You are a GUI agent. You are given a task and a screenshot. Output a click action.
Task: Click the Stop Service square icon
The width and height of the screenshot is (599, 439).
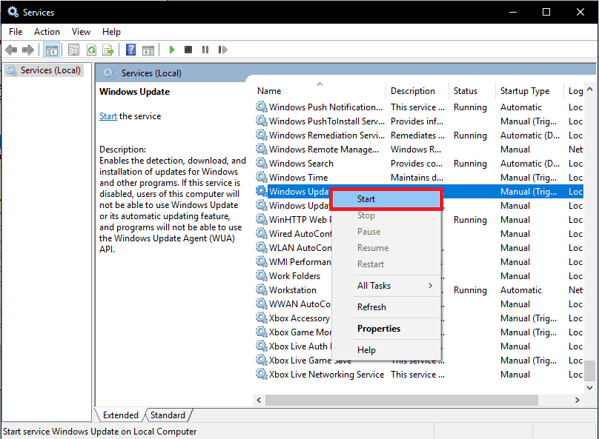(188, 50)
